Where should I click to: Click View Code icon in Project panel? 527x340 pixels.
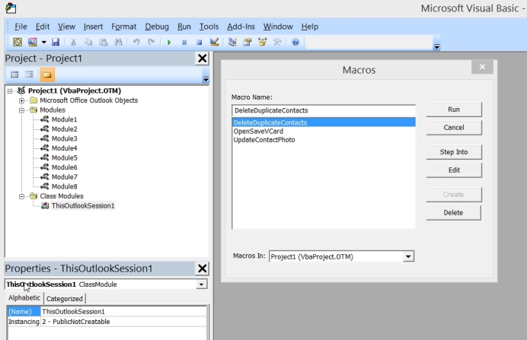14,75
